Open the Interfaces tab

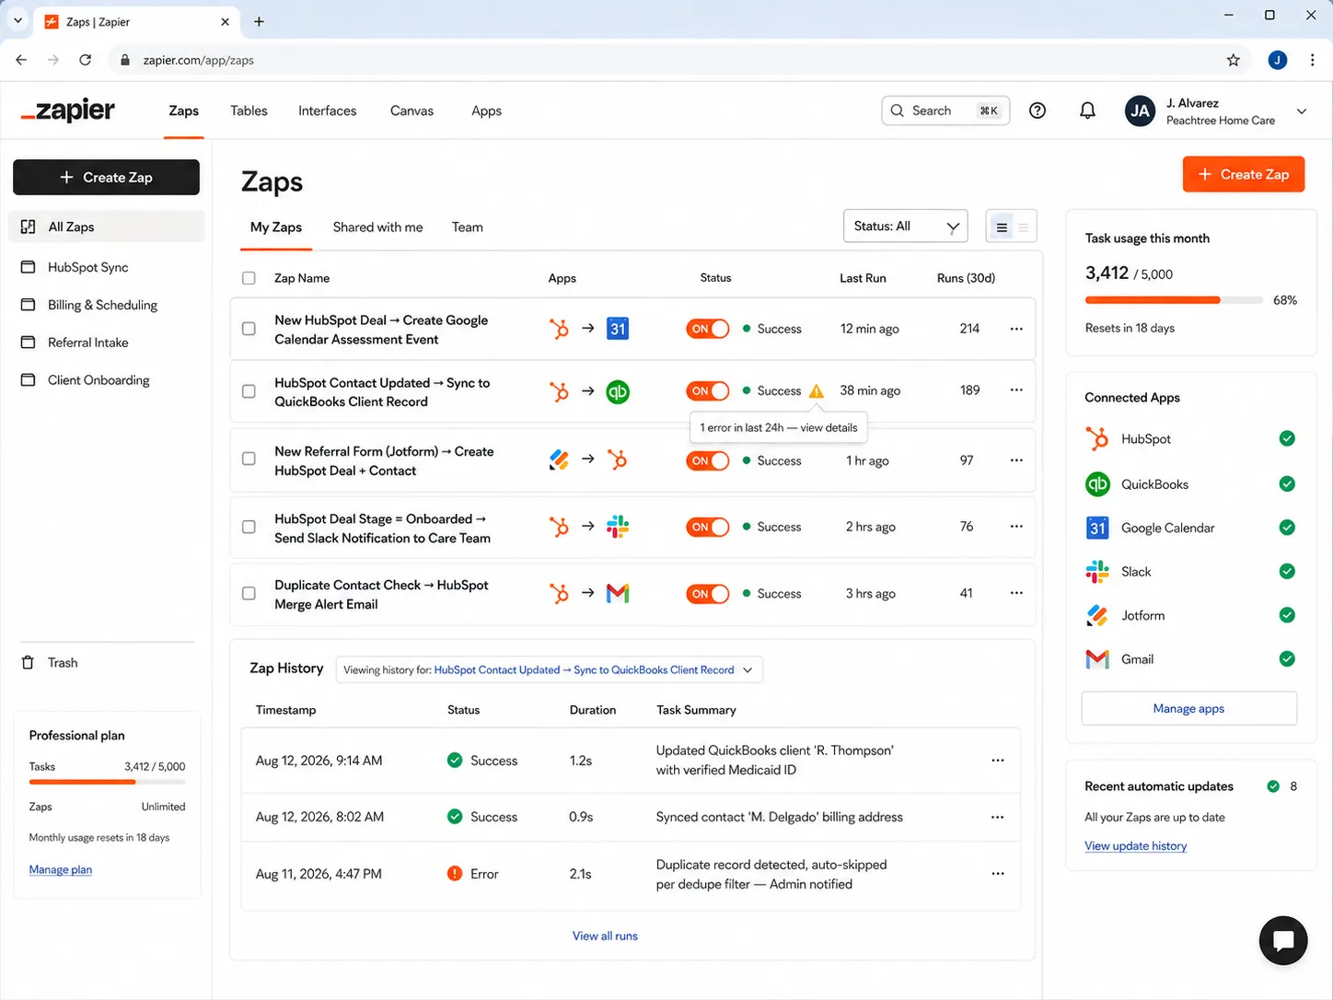[327, 110]
